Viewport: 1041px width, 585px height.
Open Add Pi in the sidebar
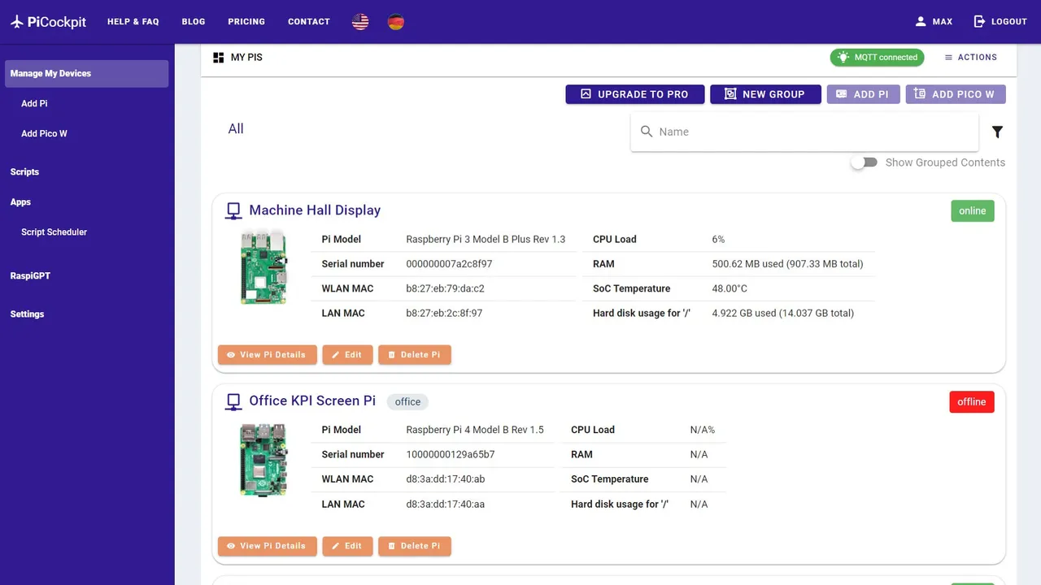34,104
